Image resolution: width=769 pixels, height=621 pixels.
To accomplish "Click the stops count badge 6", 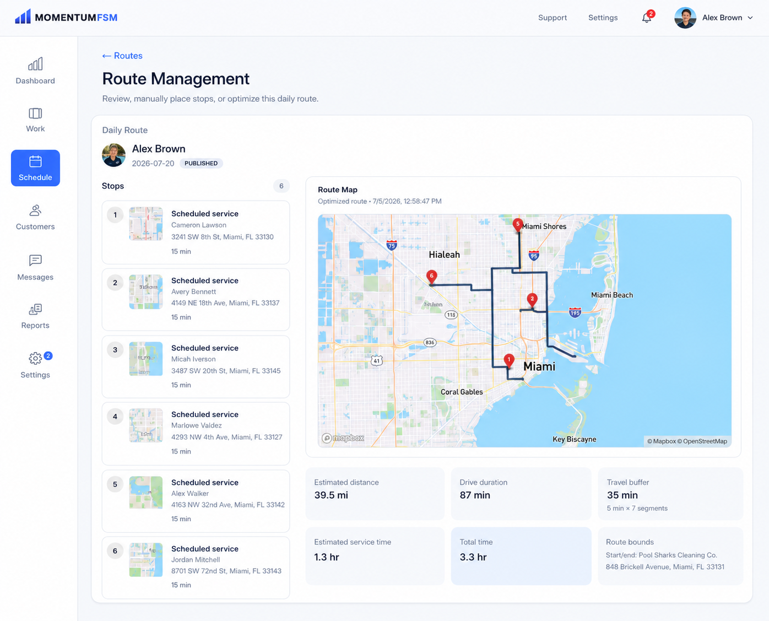I will pos(281,186).
